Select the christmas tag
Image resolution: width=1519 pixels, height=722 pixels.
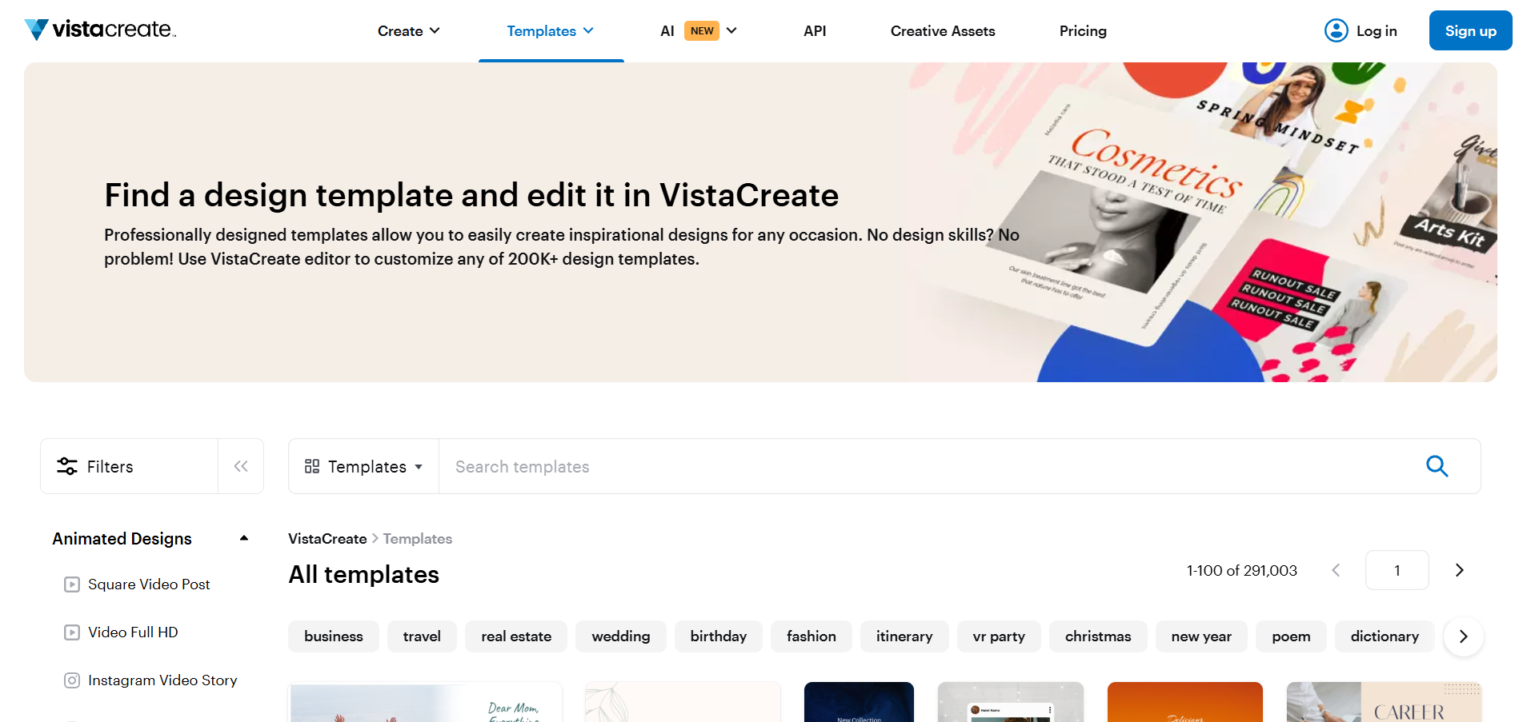coord(1098,636)
